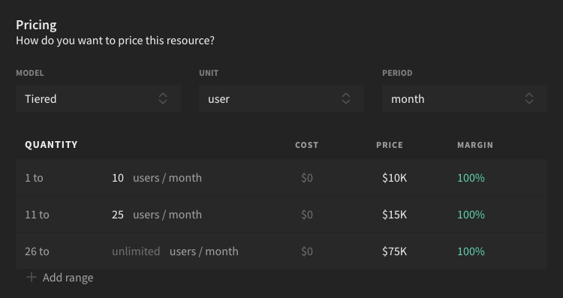This screenshot has height=298, width=563.
Task: Click the $0 cost in the 26 to row
Action: [307, 251]
